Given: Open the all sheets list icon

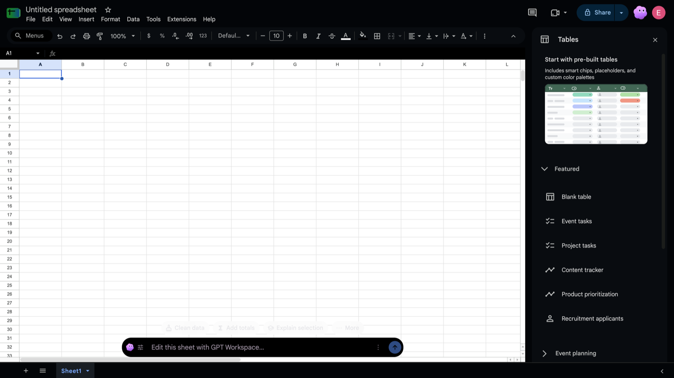Looking at the screenshot, I should (x=43, y=371).
